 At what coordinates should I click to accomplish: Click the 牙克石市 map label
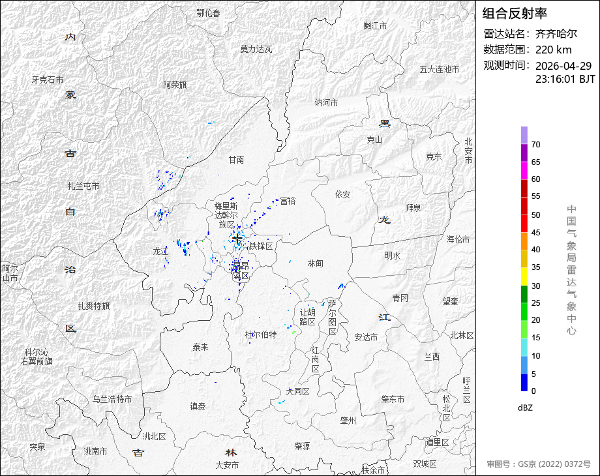48,80
